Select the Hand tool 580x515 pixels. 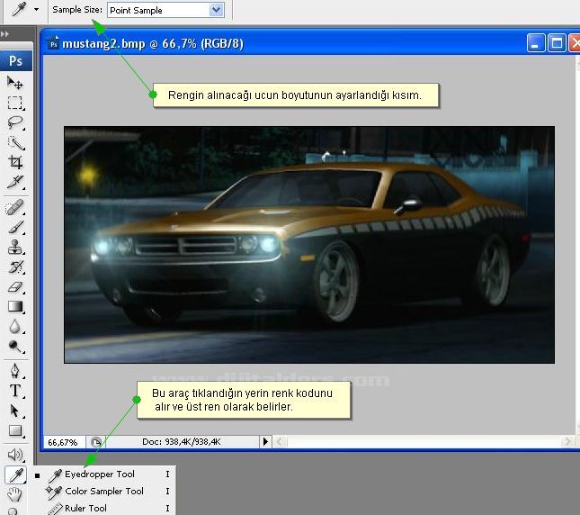coord(15,494)
